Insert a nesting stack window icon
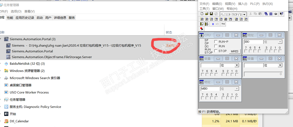This screenshot has height=127, width=293. [x=236, y=19]
